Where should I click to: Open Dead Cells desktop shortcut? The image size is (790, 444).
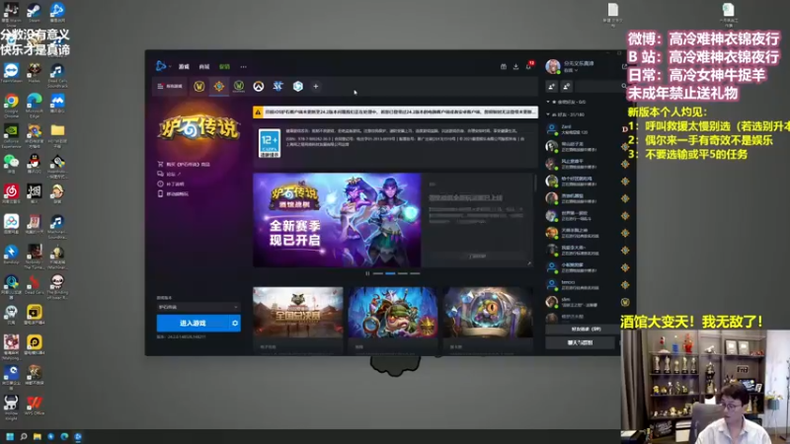coord(35,284)
